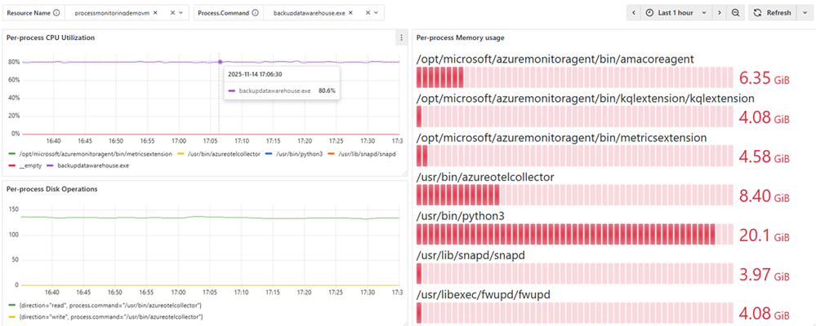Remove the processmonitoringdemovm value chip
816x326 pixels.
tap(155, 12)
